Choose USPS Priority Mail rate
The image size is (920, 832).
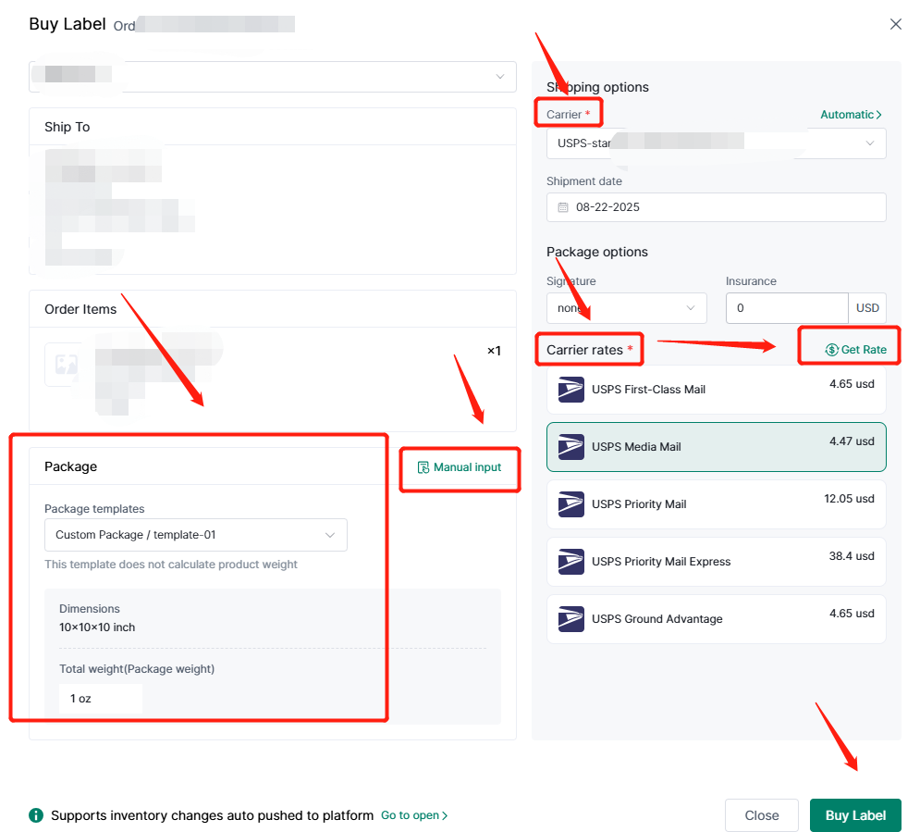tap(716, 504)
